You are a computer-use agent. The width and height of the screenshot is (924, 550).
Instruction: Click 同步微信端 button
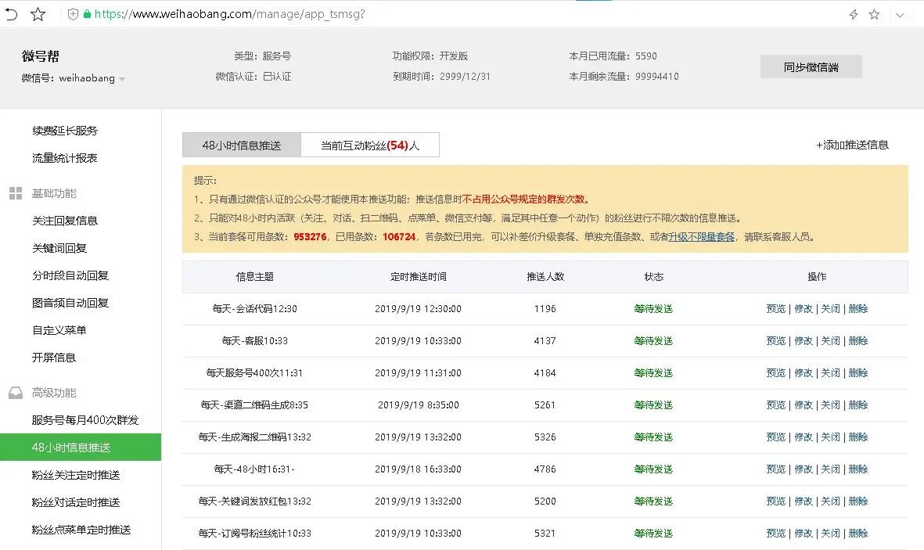coord(811,67)
